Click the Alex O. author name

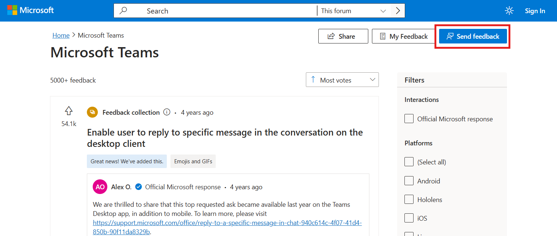pyautogui.click(x=121, y=187)
